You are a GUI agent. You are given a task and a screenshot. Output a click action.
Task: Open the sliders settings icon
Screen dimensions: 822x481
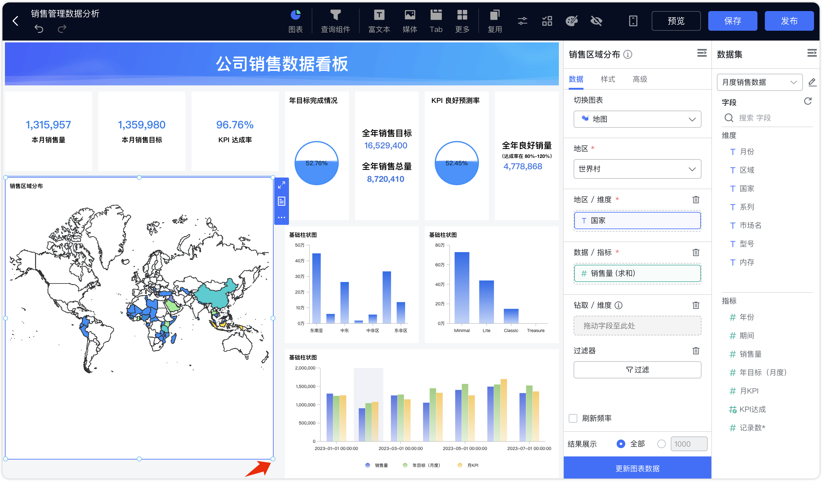tap(522, 21)
